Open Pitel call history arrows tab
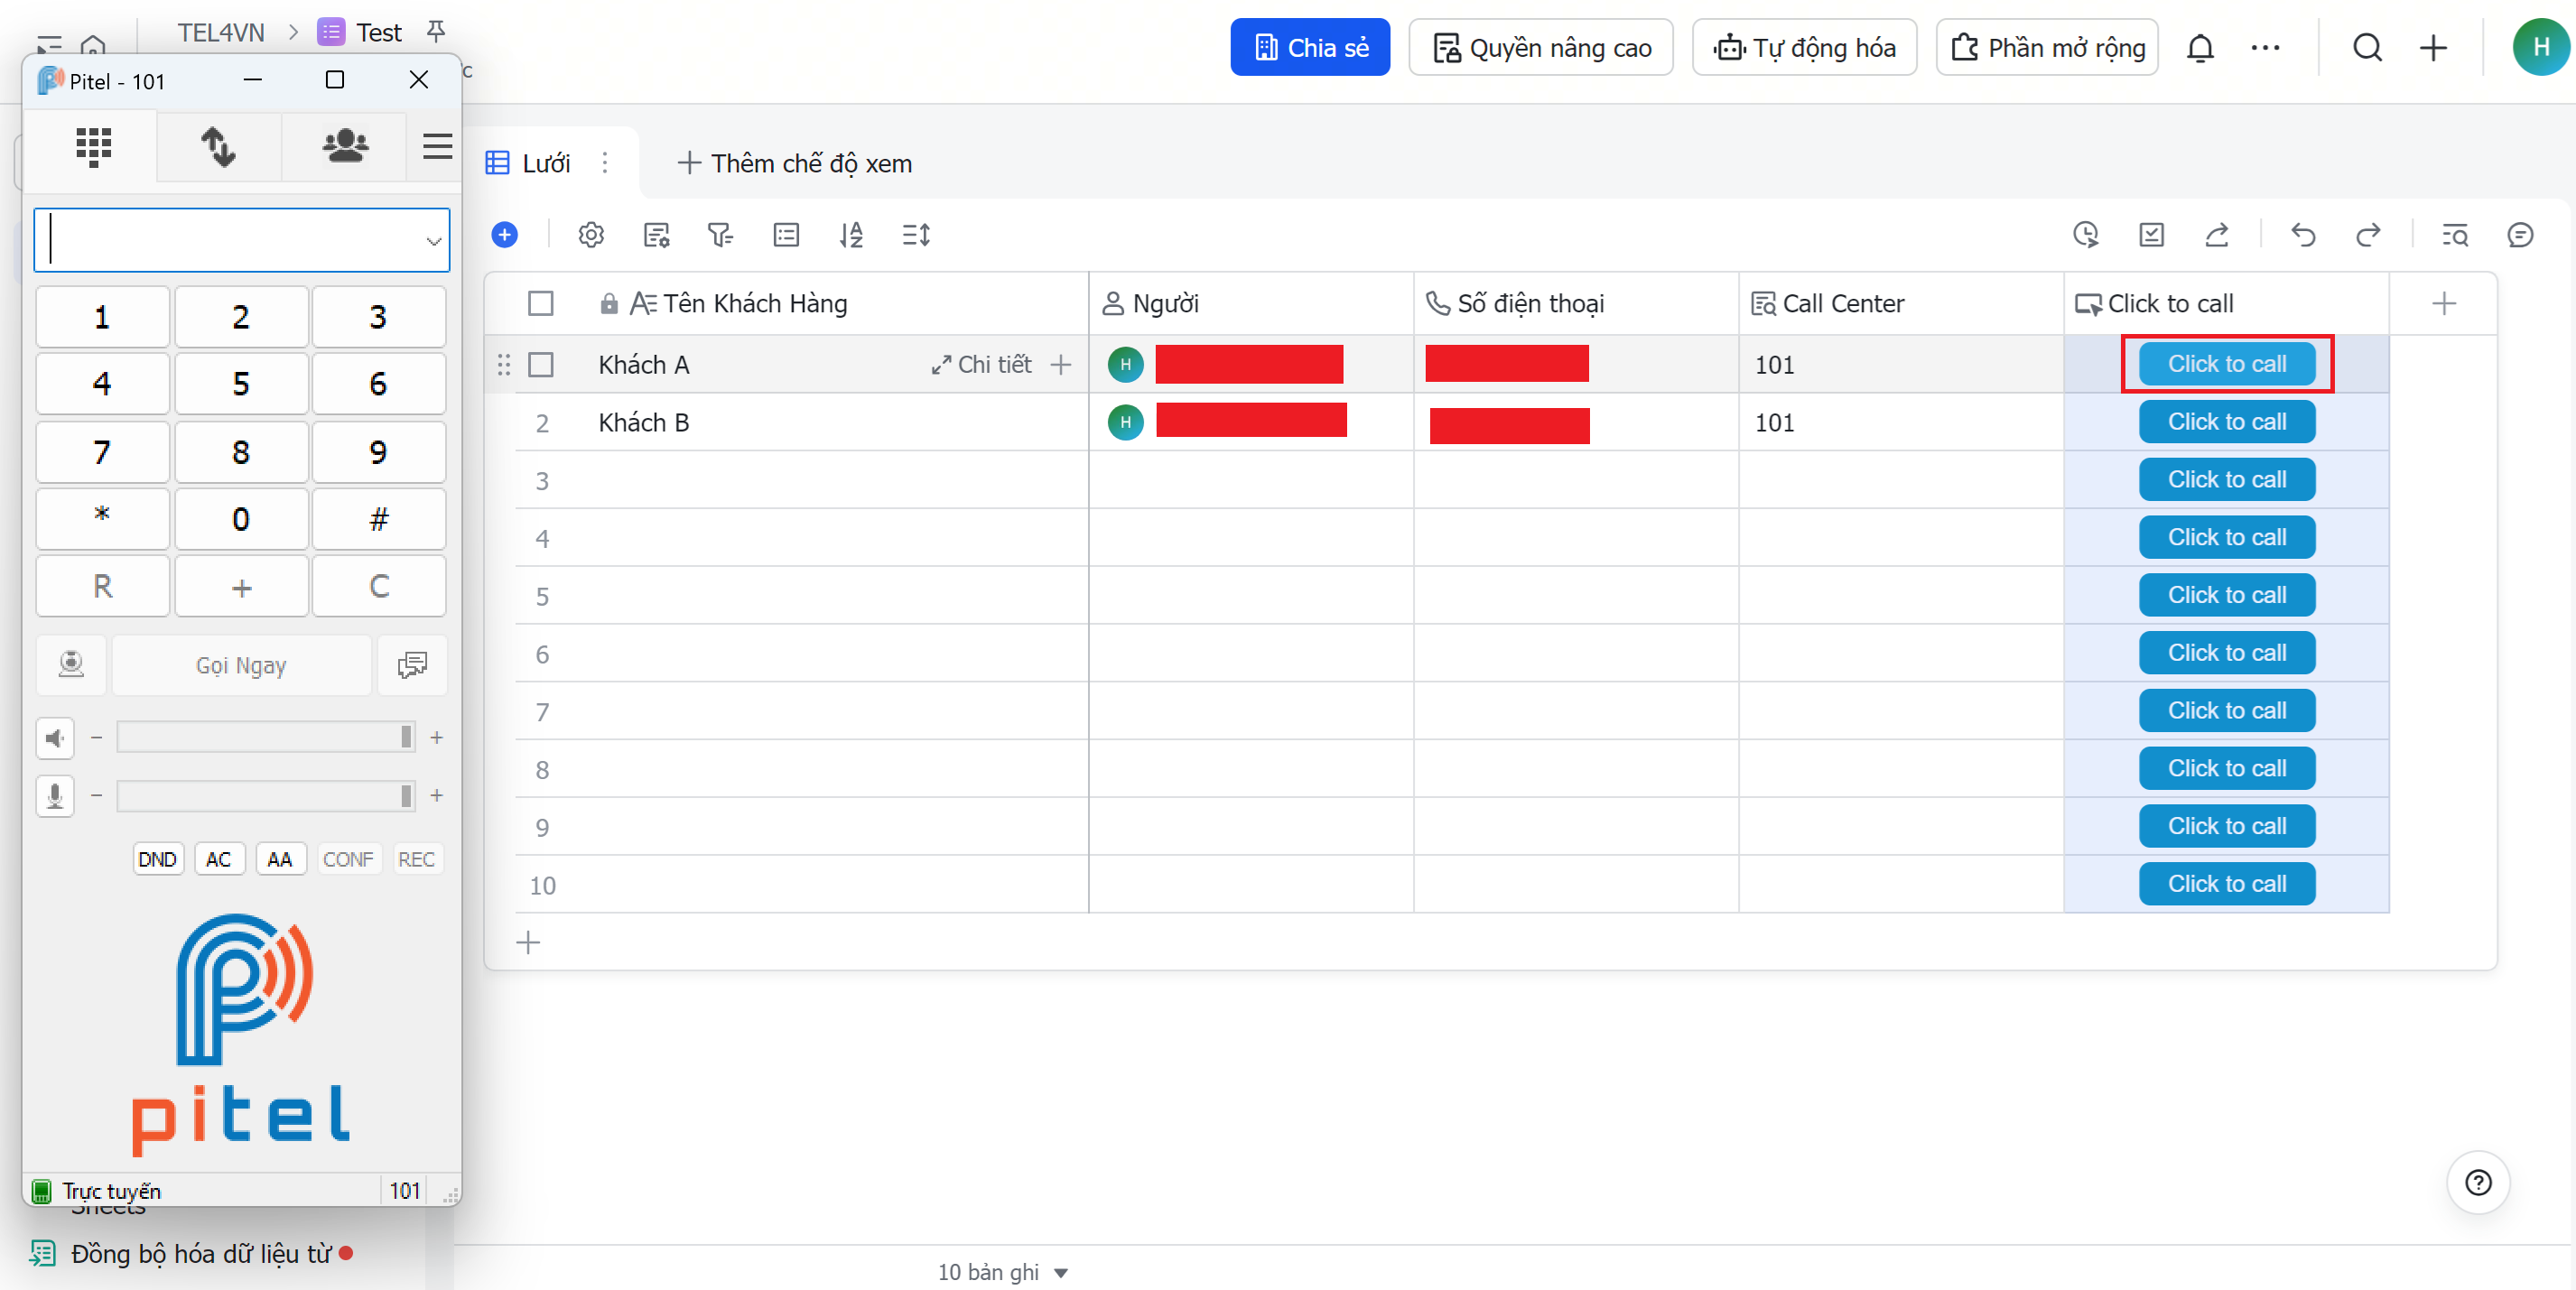 pyautogui.click(x=218, y=147)
